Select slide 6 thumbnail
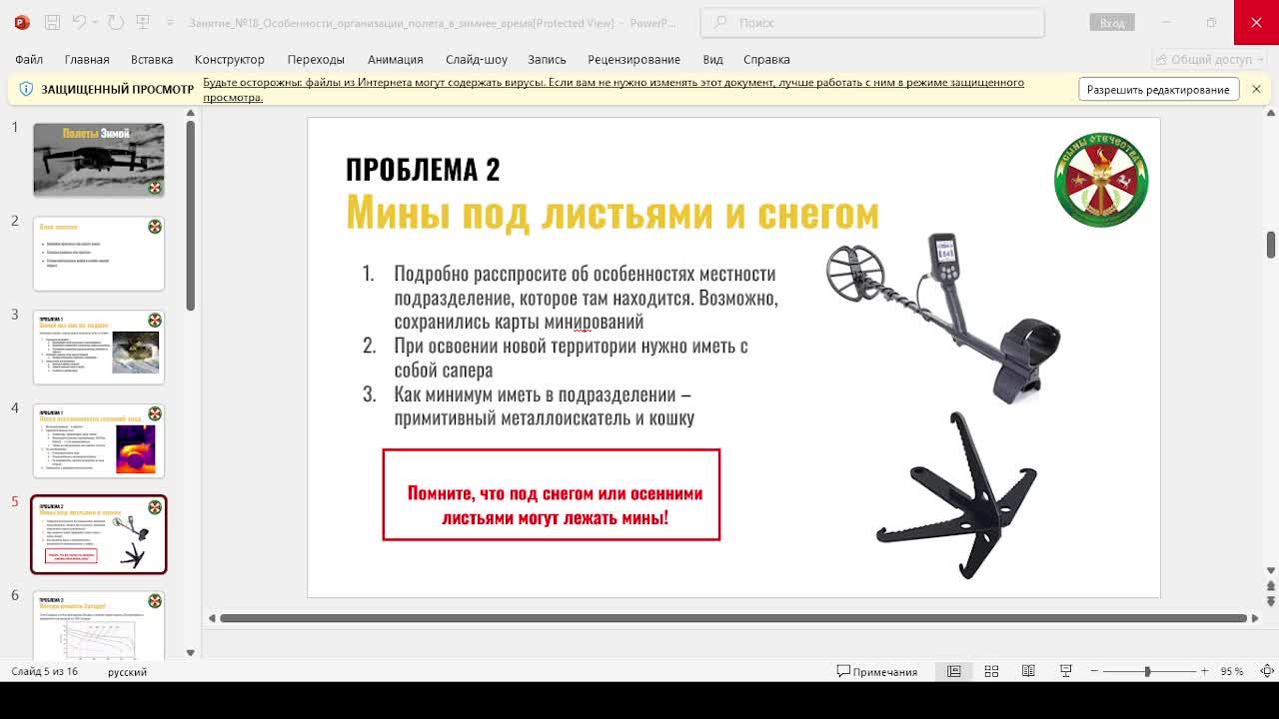Screen dimensions: 1279x719 pos(99,625)
